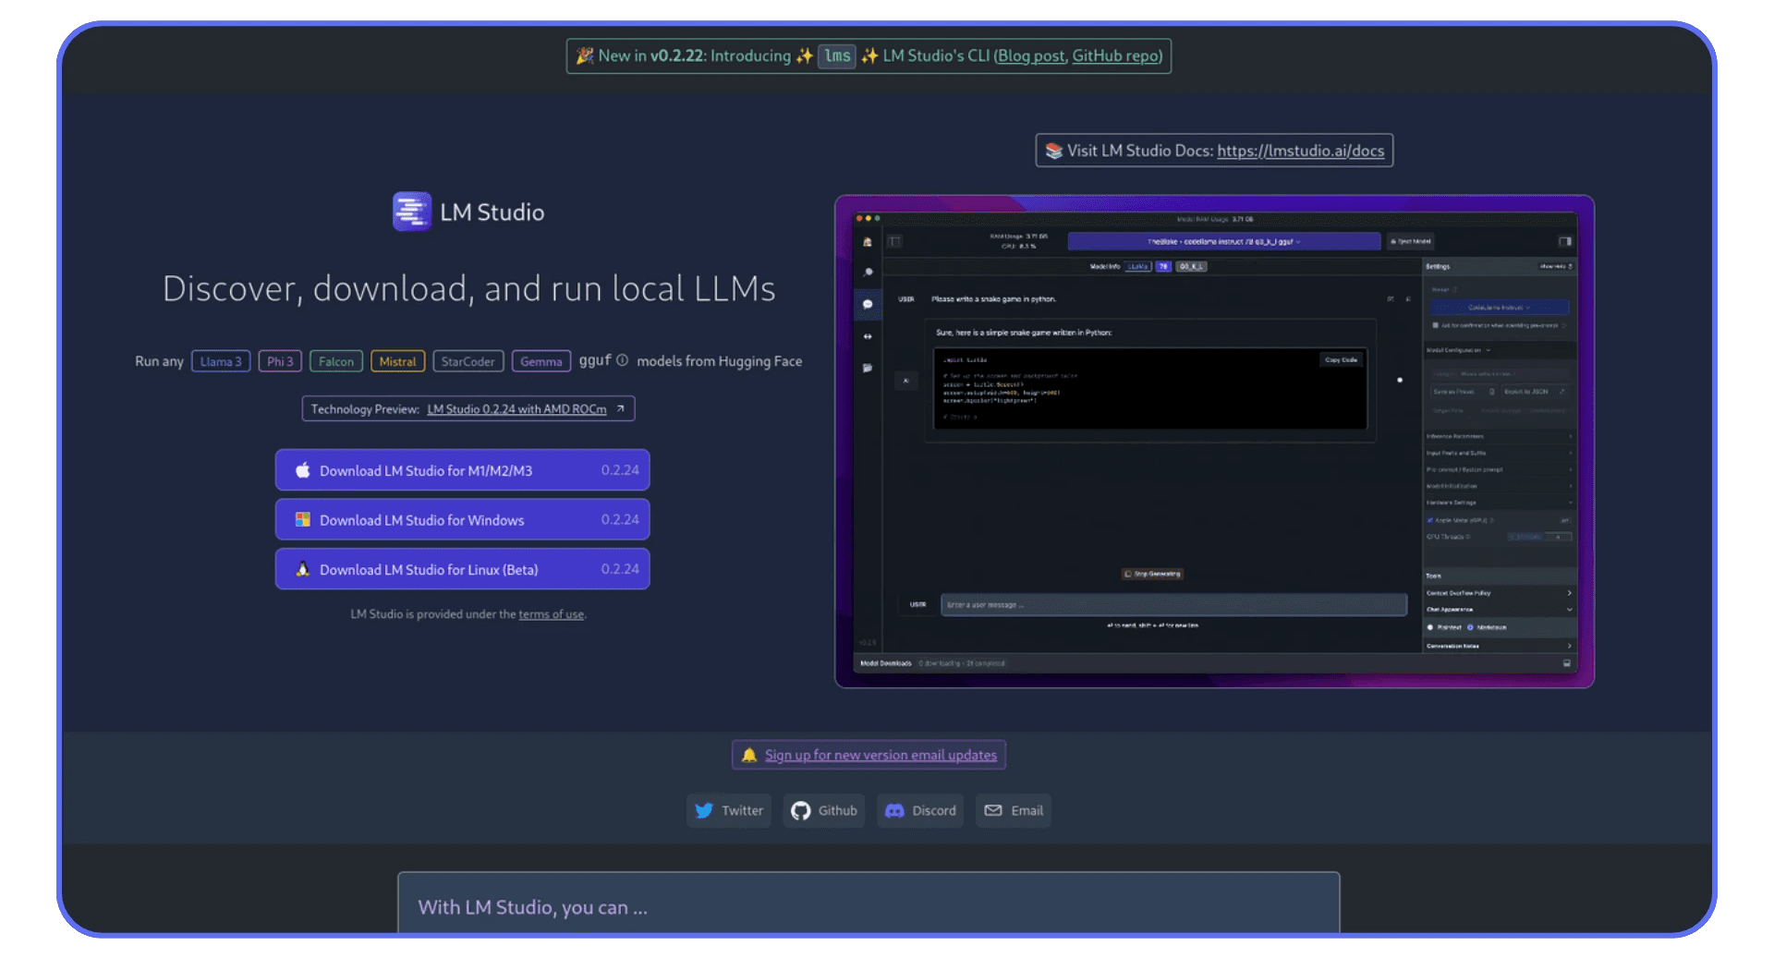Click the party popper icon in announcement banner
Viewport: 1774px width, 958px height.
(x=584, y=55)
